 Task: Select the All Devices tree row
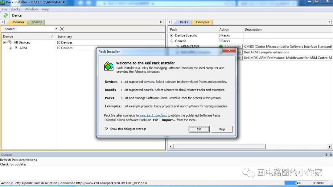pyautogui.click(x=22, y=42)
